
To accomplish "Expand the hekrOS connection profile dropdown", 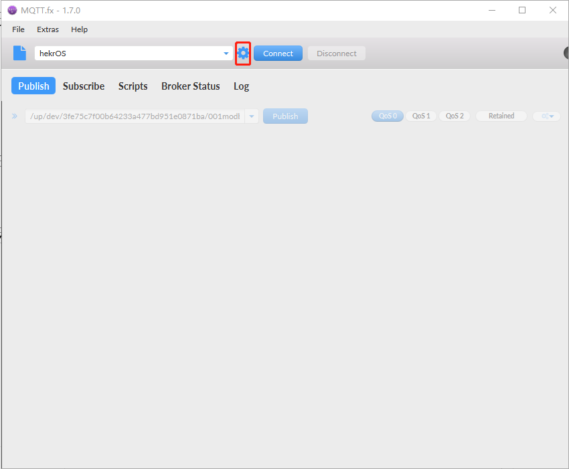I will coord(226,54).
